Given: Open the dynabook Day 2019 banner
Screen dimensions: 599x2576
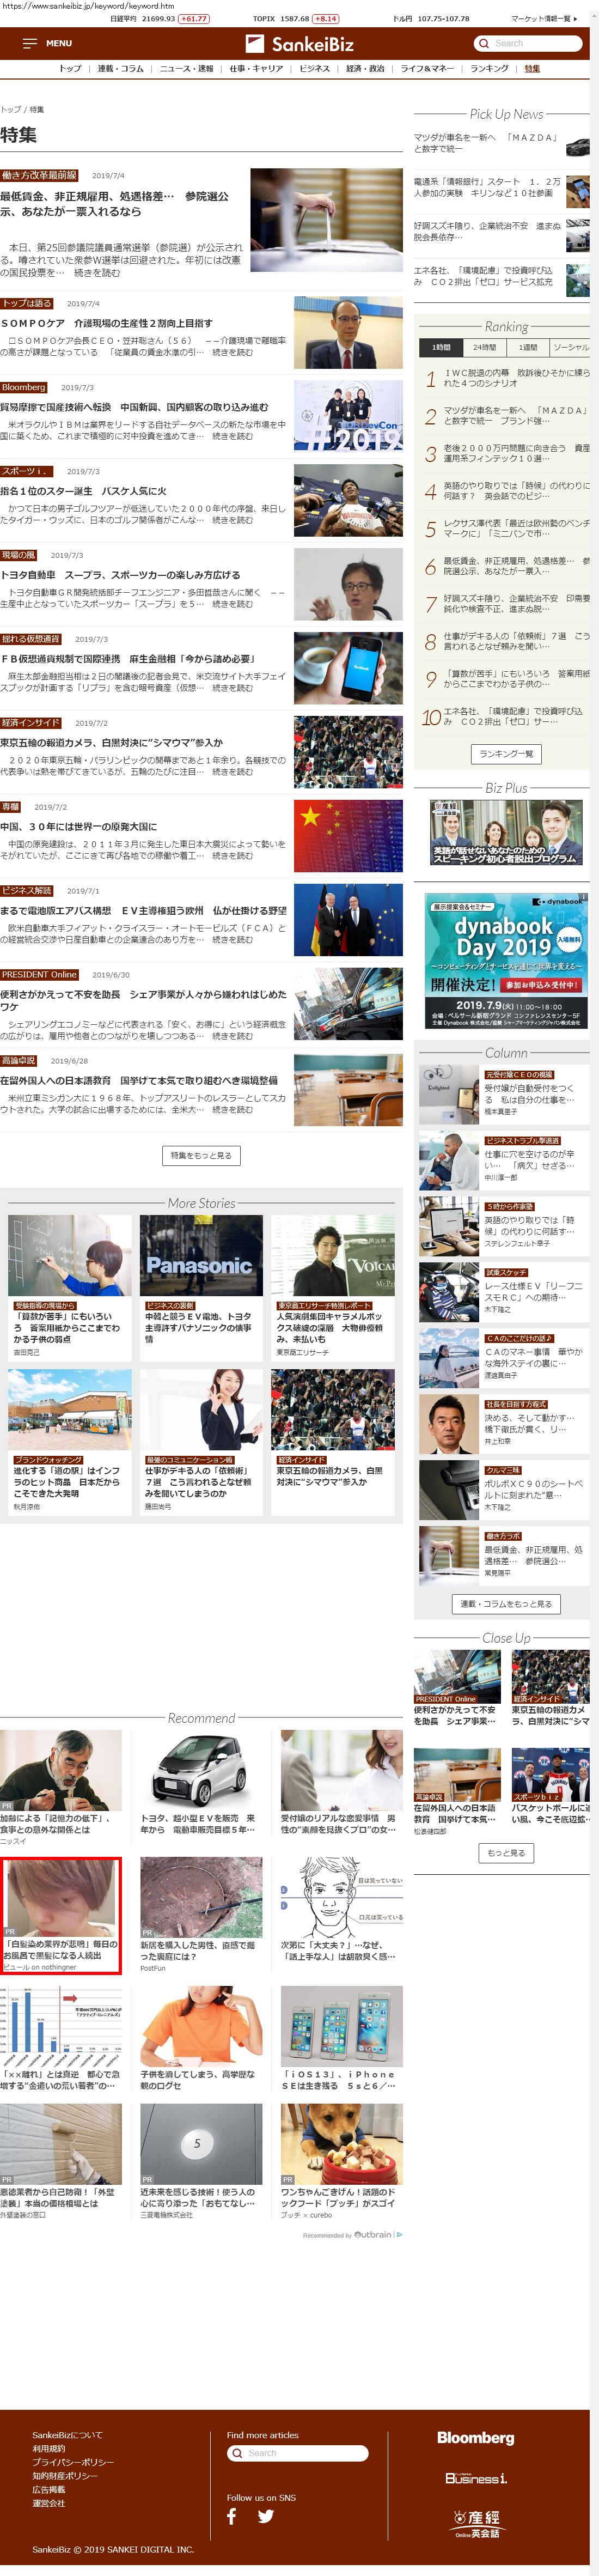Looking at the screenshot, I should point(505,959).
